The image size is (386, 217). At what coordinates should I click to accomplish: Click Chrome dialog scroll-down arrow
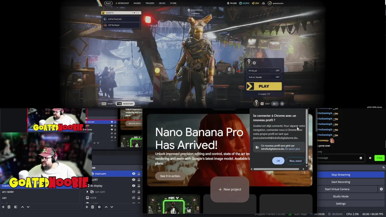click(x=307, y=166)
